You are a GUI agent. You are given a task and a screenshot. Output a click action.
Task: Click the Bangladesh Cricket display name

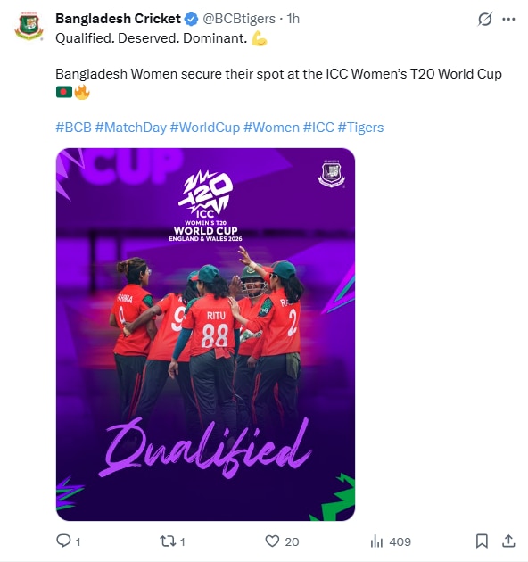point(118,19)
